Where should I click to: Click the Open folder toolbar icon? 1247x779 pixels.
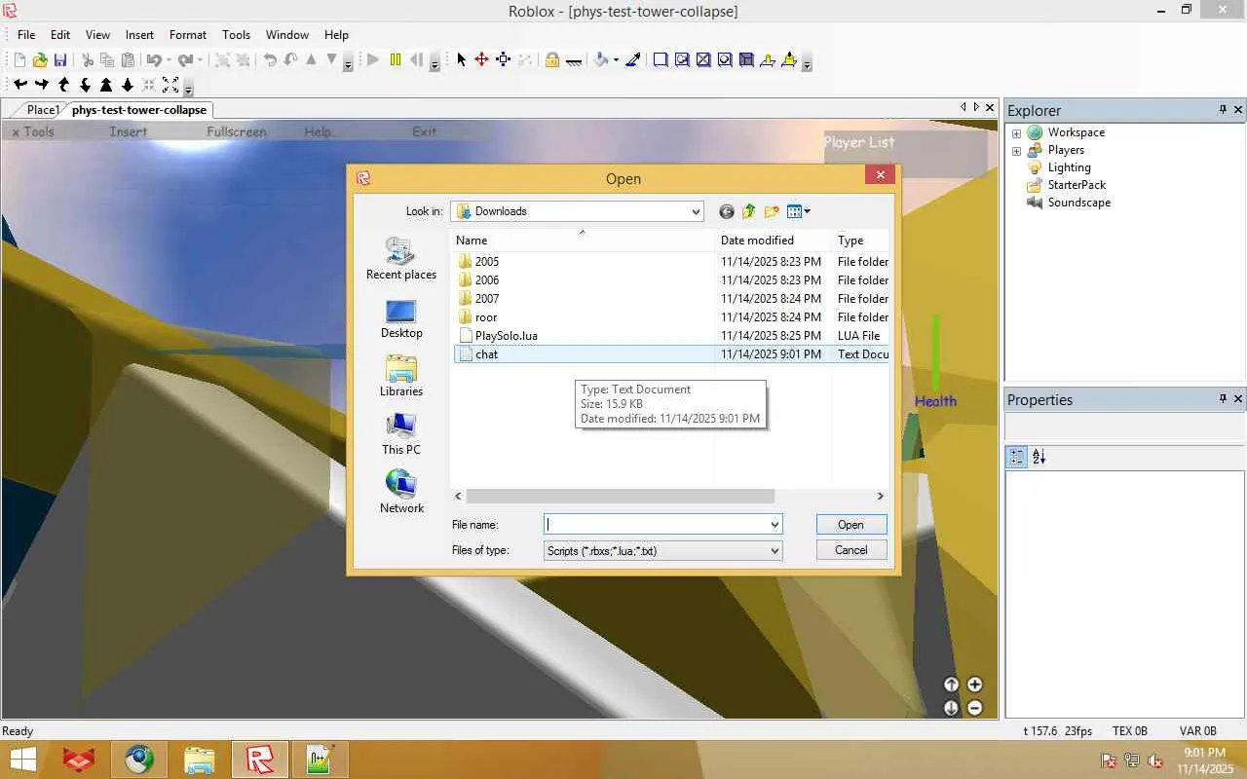40,60
